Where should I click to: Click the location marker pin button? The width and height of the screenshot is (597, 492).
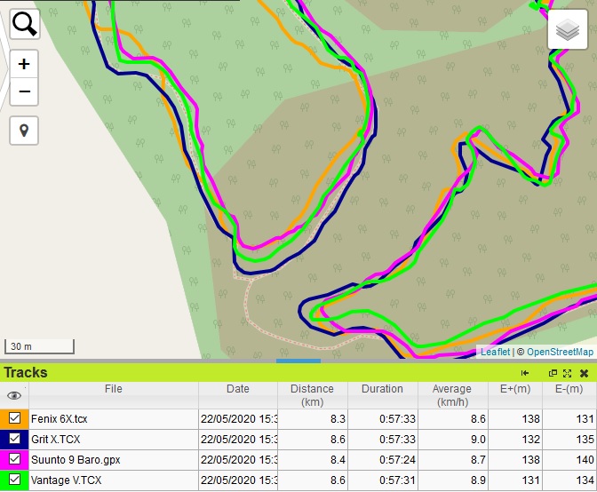[x=24, y=131]
